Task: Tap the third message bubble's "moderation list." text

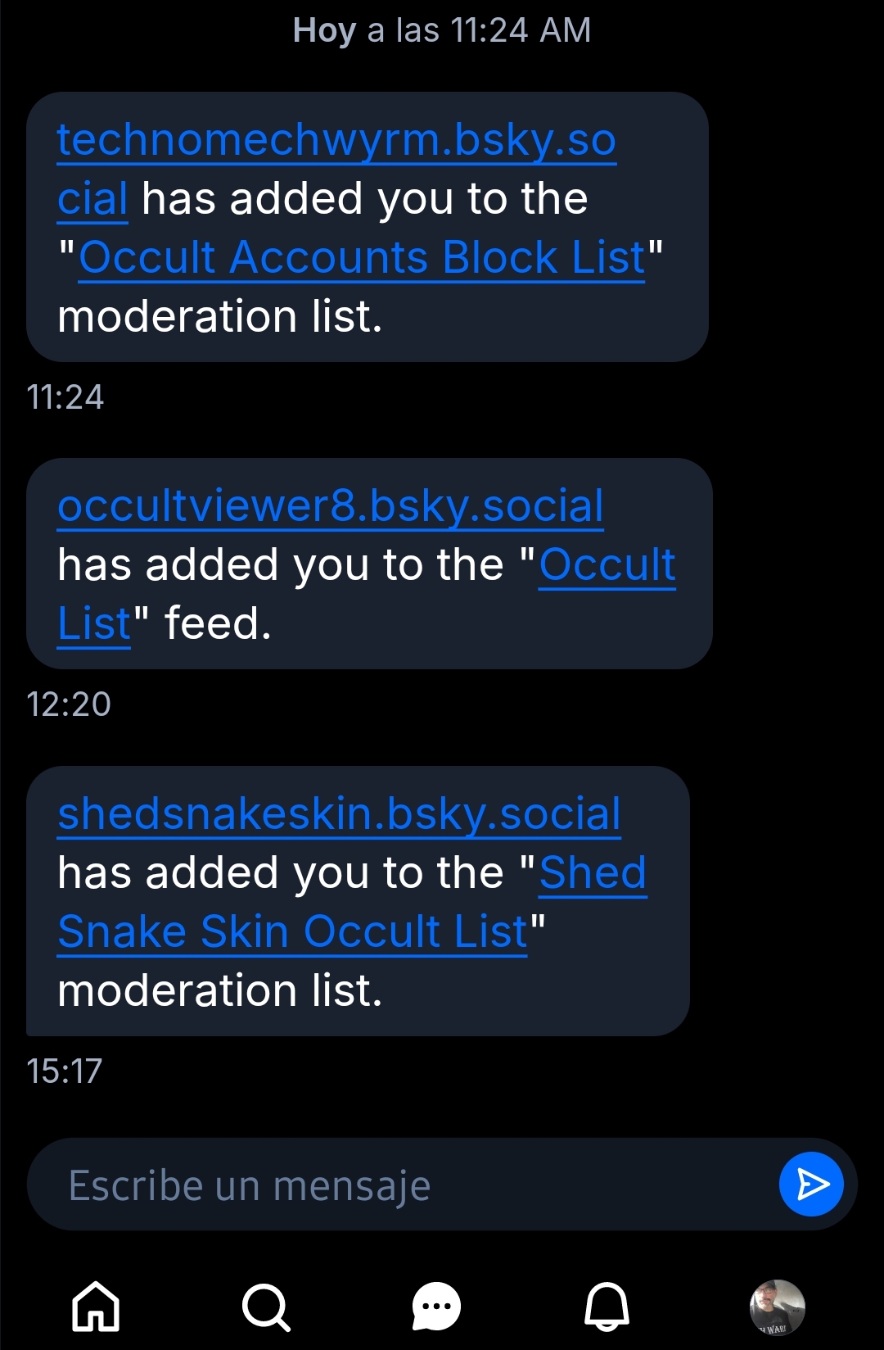Action: pyautogui.click(x=220, y=991)
